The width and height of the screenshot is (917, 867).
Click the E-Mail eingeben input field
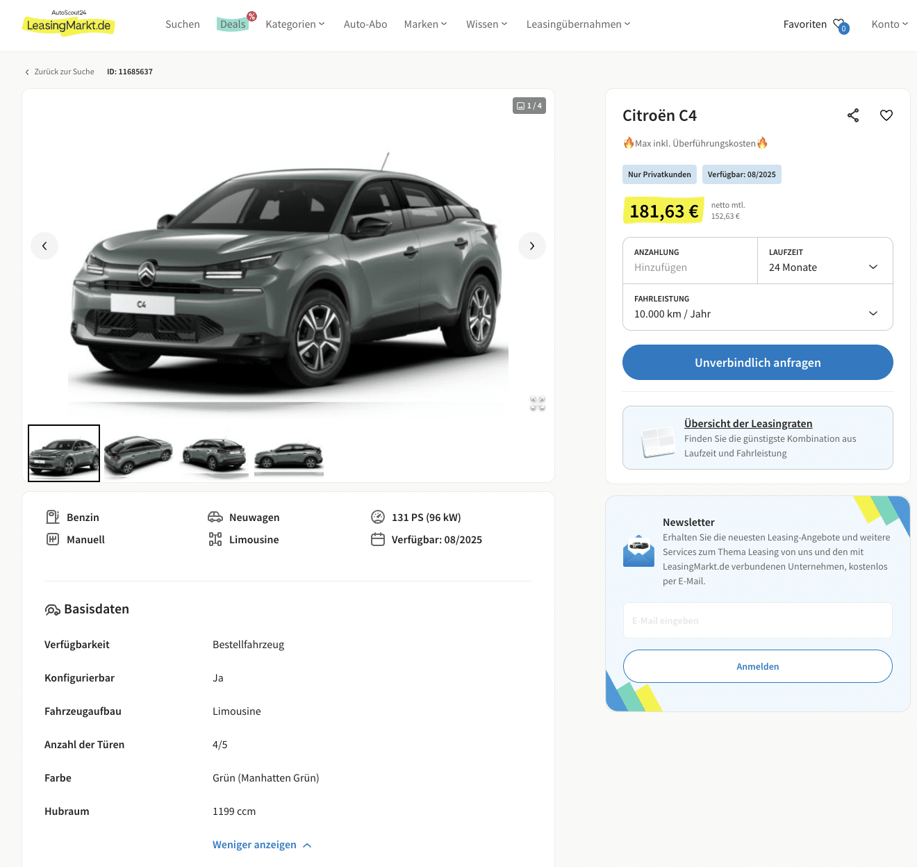(758, 620)
